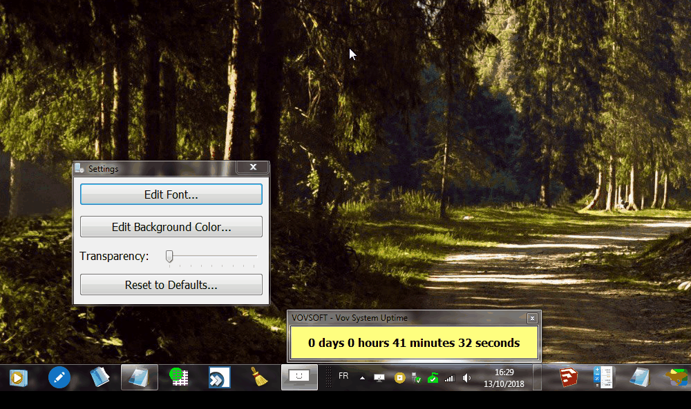Click the yellow round tray icon

coord(399,378)
